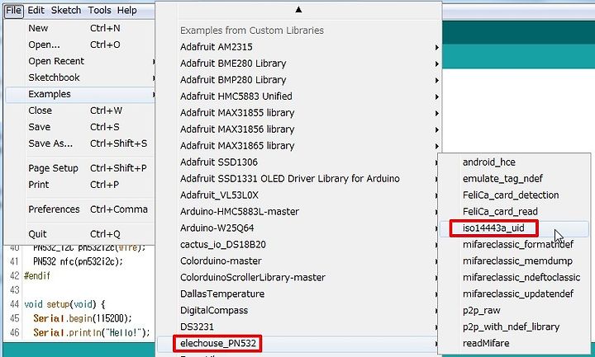This screenshot has width=595, height=357.
Task: Choose Save As... from the File menu
Action: [80, 143]
